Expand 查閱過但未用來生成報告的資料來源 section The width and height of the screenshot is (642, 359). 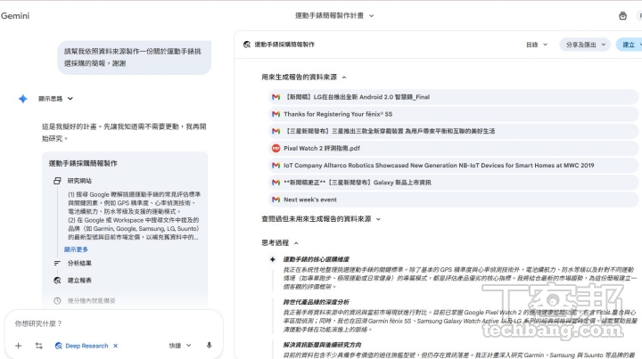(378, 219)
